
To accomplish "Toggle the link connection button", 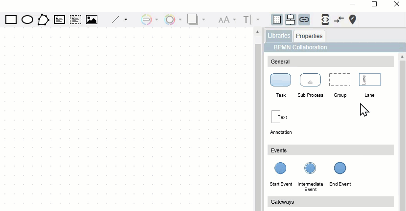I will point(304,20).
